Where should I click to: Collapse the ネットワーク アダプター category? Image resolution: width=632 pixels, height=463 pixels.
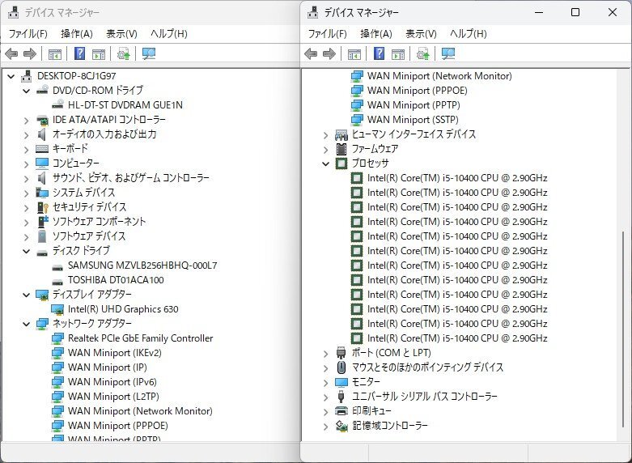click(x=26, y=324)
